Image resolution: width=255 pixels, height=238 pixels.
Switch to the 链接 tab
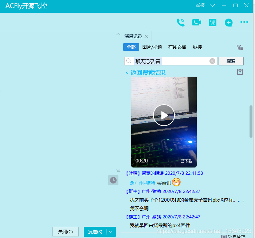pos(197,47)
